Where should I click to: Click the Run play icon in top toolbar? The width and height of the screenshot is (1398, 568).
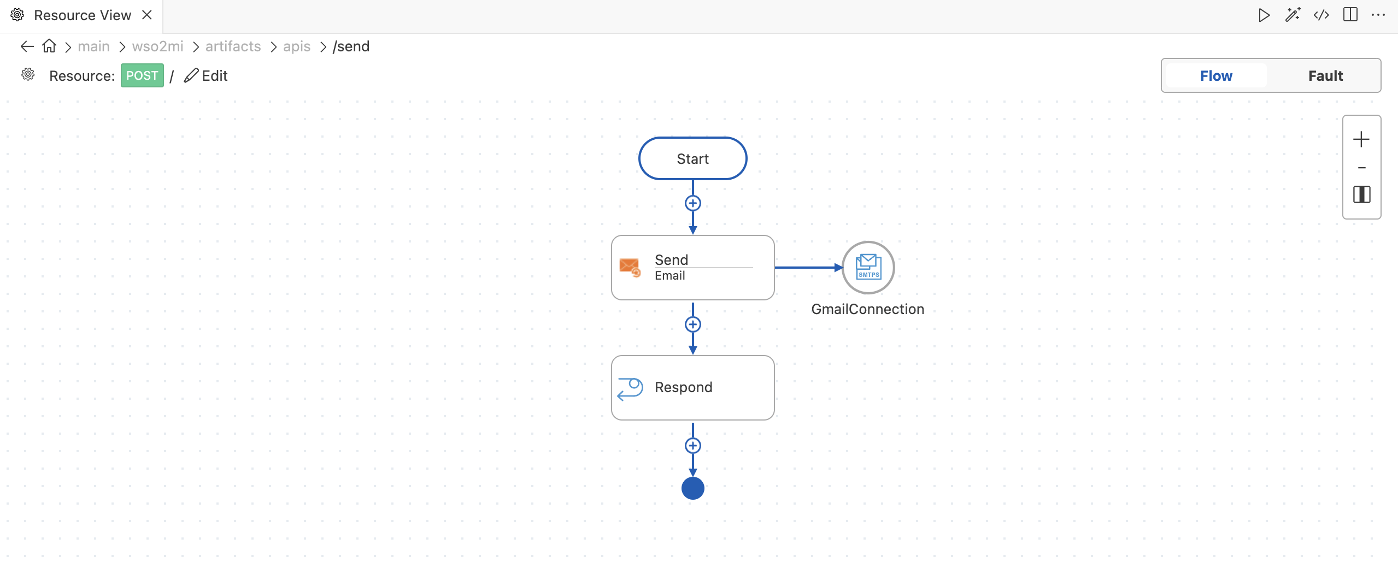click(x=1264, y=15)
